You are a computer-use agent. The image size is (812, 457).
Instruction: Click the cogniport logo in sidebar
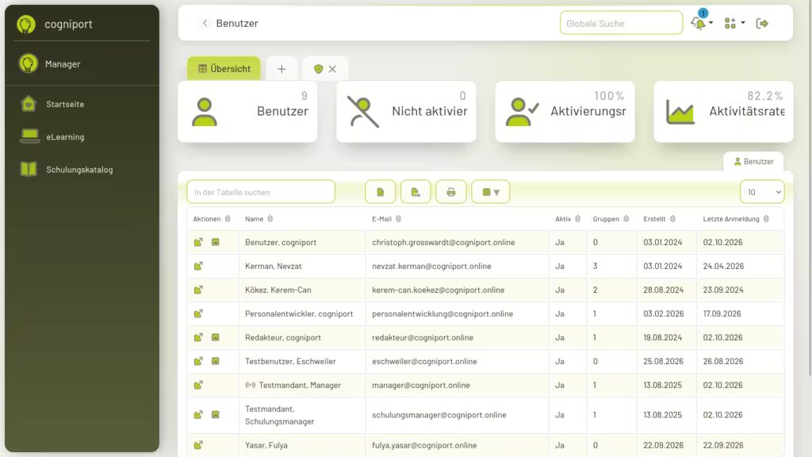26,24
